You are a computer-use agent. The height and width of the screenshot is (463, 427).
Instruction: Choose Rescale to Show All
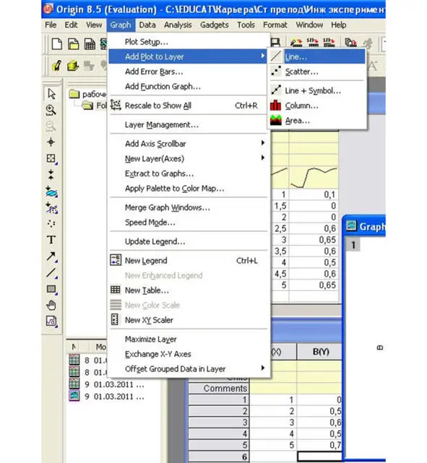(x=188, y=105)
